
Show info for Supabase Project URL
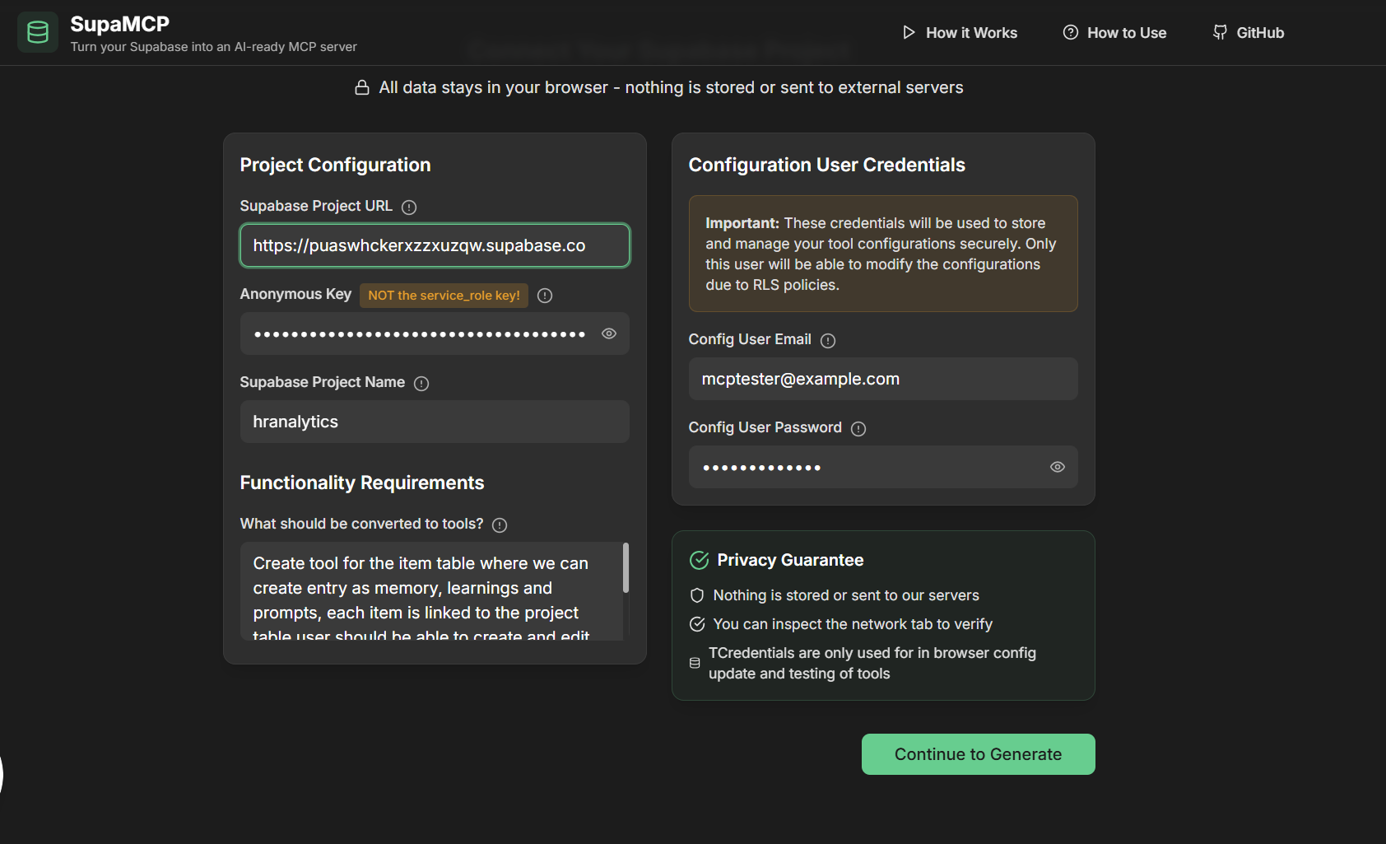[x=409, y=207]
